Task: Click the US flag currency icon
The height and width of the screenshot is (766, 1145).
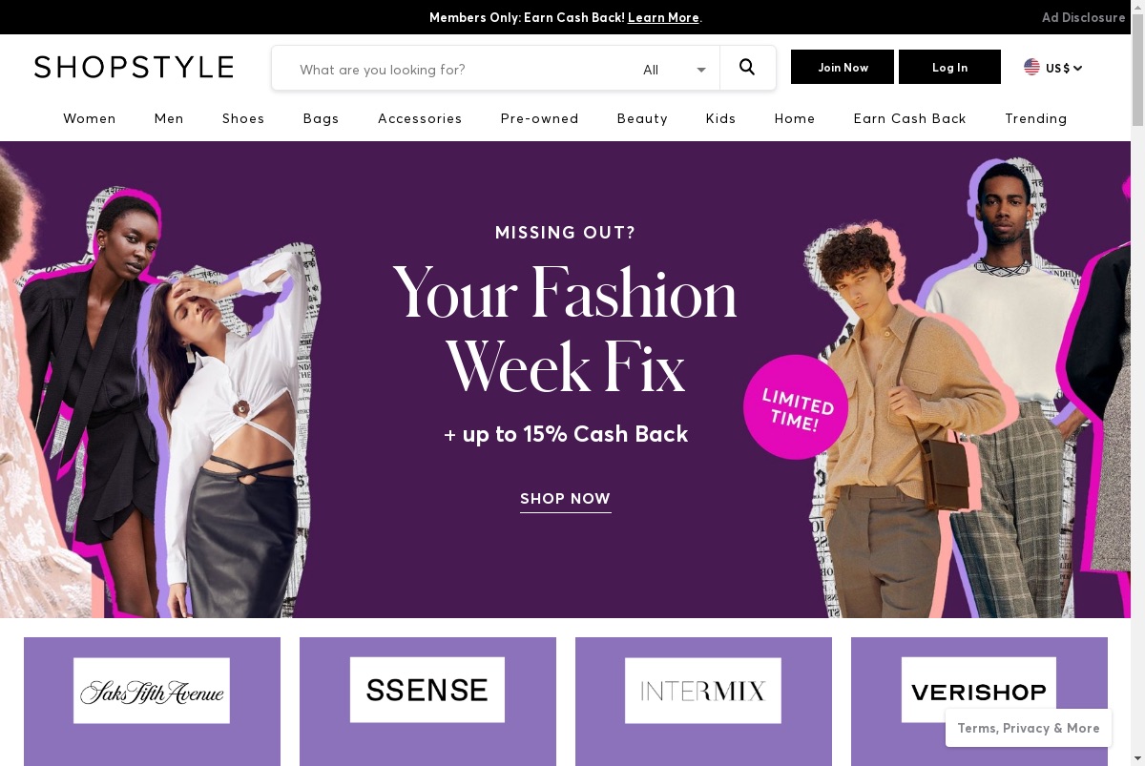Action: (x=1031, y=67)
